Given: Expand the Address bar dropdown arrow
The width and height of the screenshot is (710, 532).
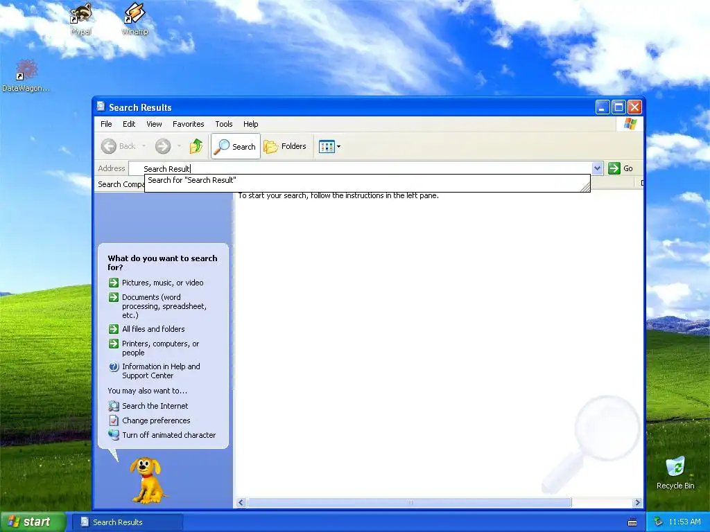Looking at the screenshot, I should point(597,168).
